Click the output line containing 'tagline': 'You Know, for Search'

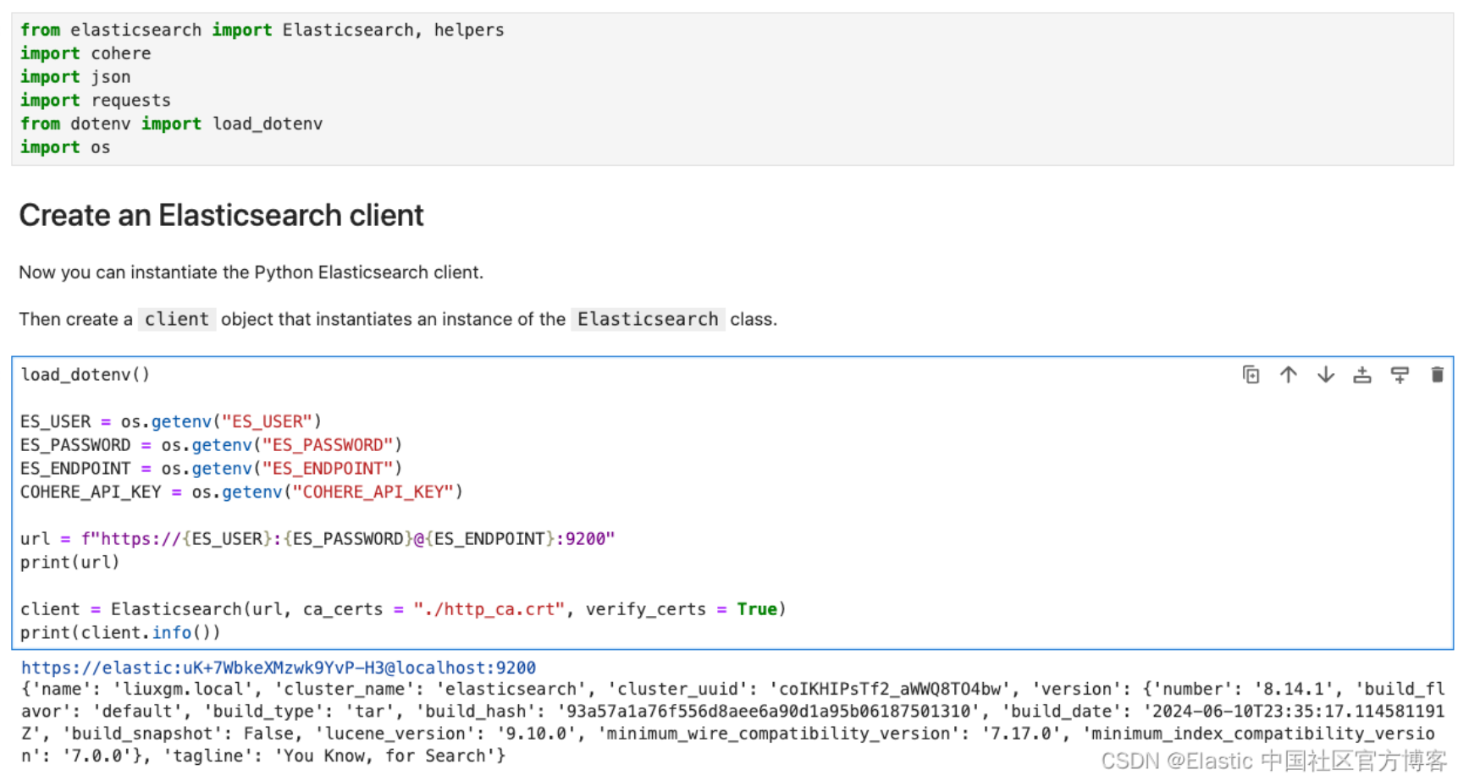[x=263, y=756]
